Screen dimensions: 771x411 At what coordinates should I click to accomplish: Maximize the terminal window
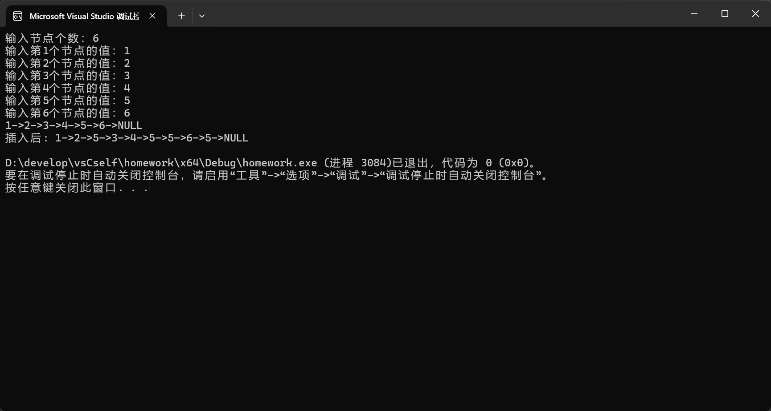pyautogui.click(x=725, y=13)
